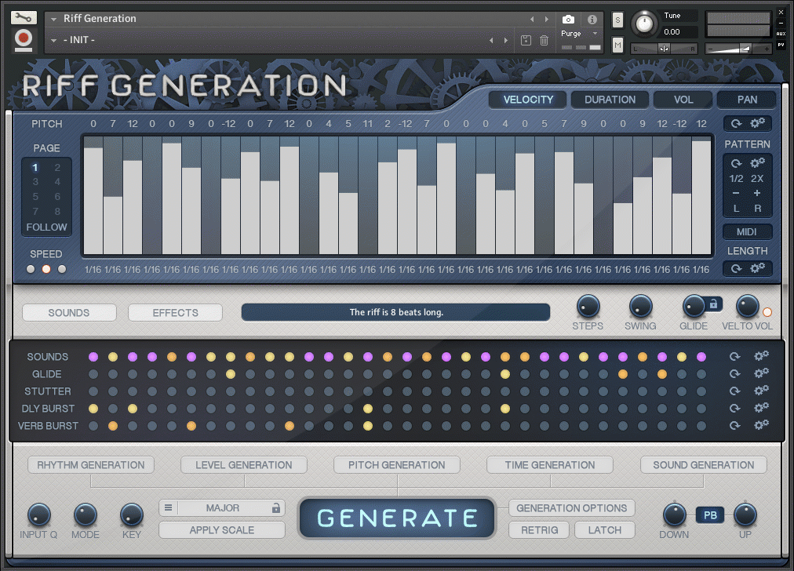794x571 pixels.
Task: Click the Apply Scale button
Action: [x=222, y=530]
